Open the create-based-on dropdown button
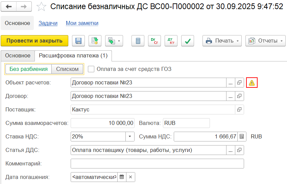287x184 pixels. coord(114,41)
